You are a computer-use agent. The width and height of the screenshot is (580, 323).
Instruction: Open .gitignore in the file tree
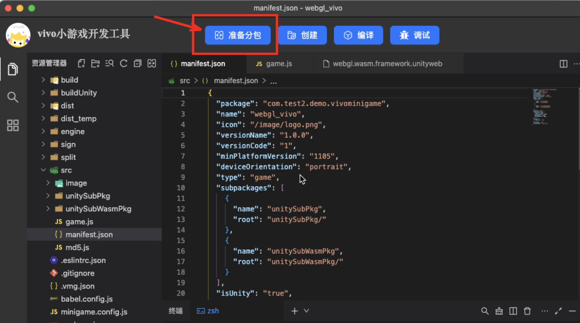pyautogui.click(x=94, y=273)
